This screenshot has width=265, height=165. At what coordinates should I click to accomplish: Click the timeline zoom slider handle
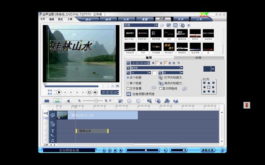click(96, 101)
